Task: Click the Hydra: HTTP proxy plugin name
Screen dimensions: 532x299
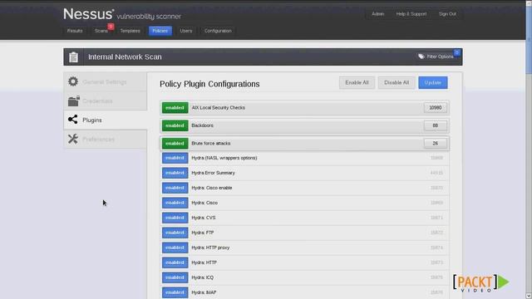Action: 210,248
